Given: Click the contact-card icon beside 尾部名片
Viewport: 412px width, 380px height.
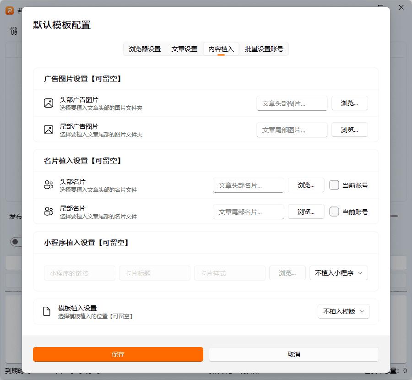Looking at the screenshot, I should point(48,212).
